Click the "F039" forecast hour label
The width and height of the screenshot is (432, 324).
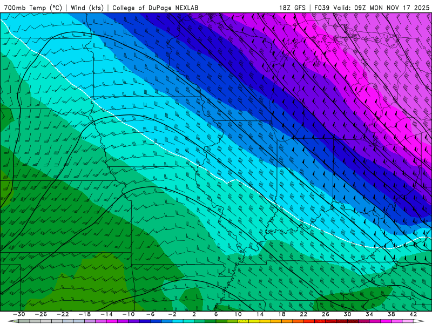click(x=322, y=8)
